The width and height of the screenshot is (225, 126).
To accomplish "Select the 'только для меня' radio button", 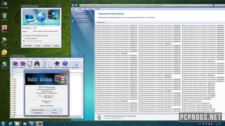I will pyautogui.click(x=26, y=39).
